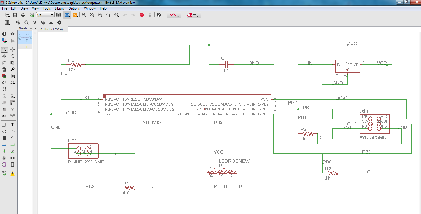Image resolution: width=421 pixels, height=214 pixels.
Task: Click the gear settings icon
Action: tap(59, 23)
